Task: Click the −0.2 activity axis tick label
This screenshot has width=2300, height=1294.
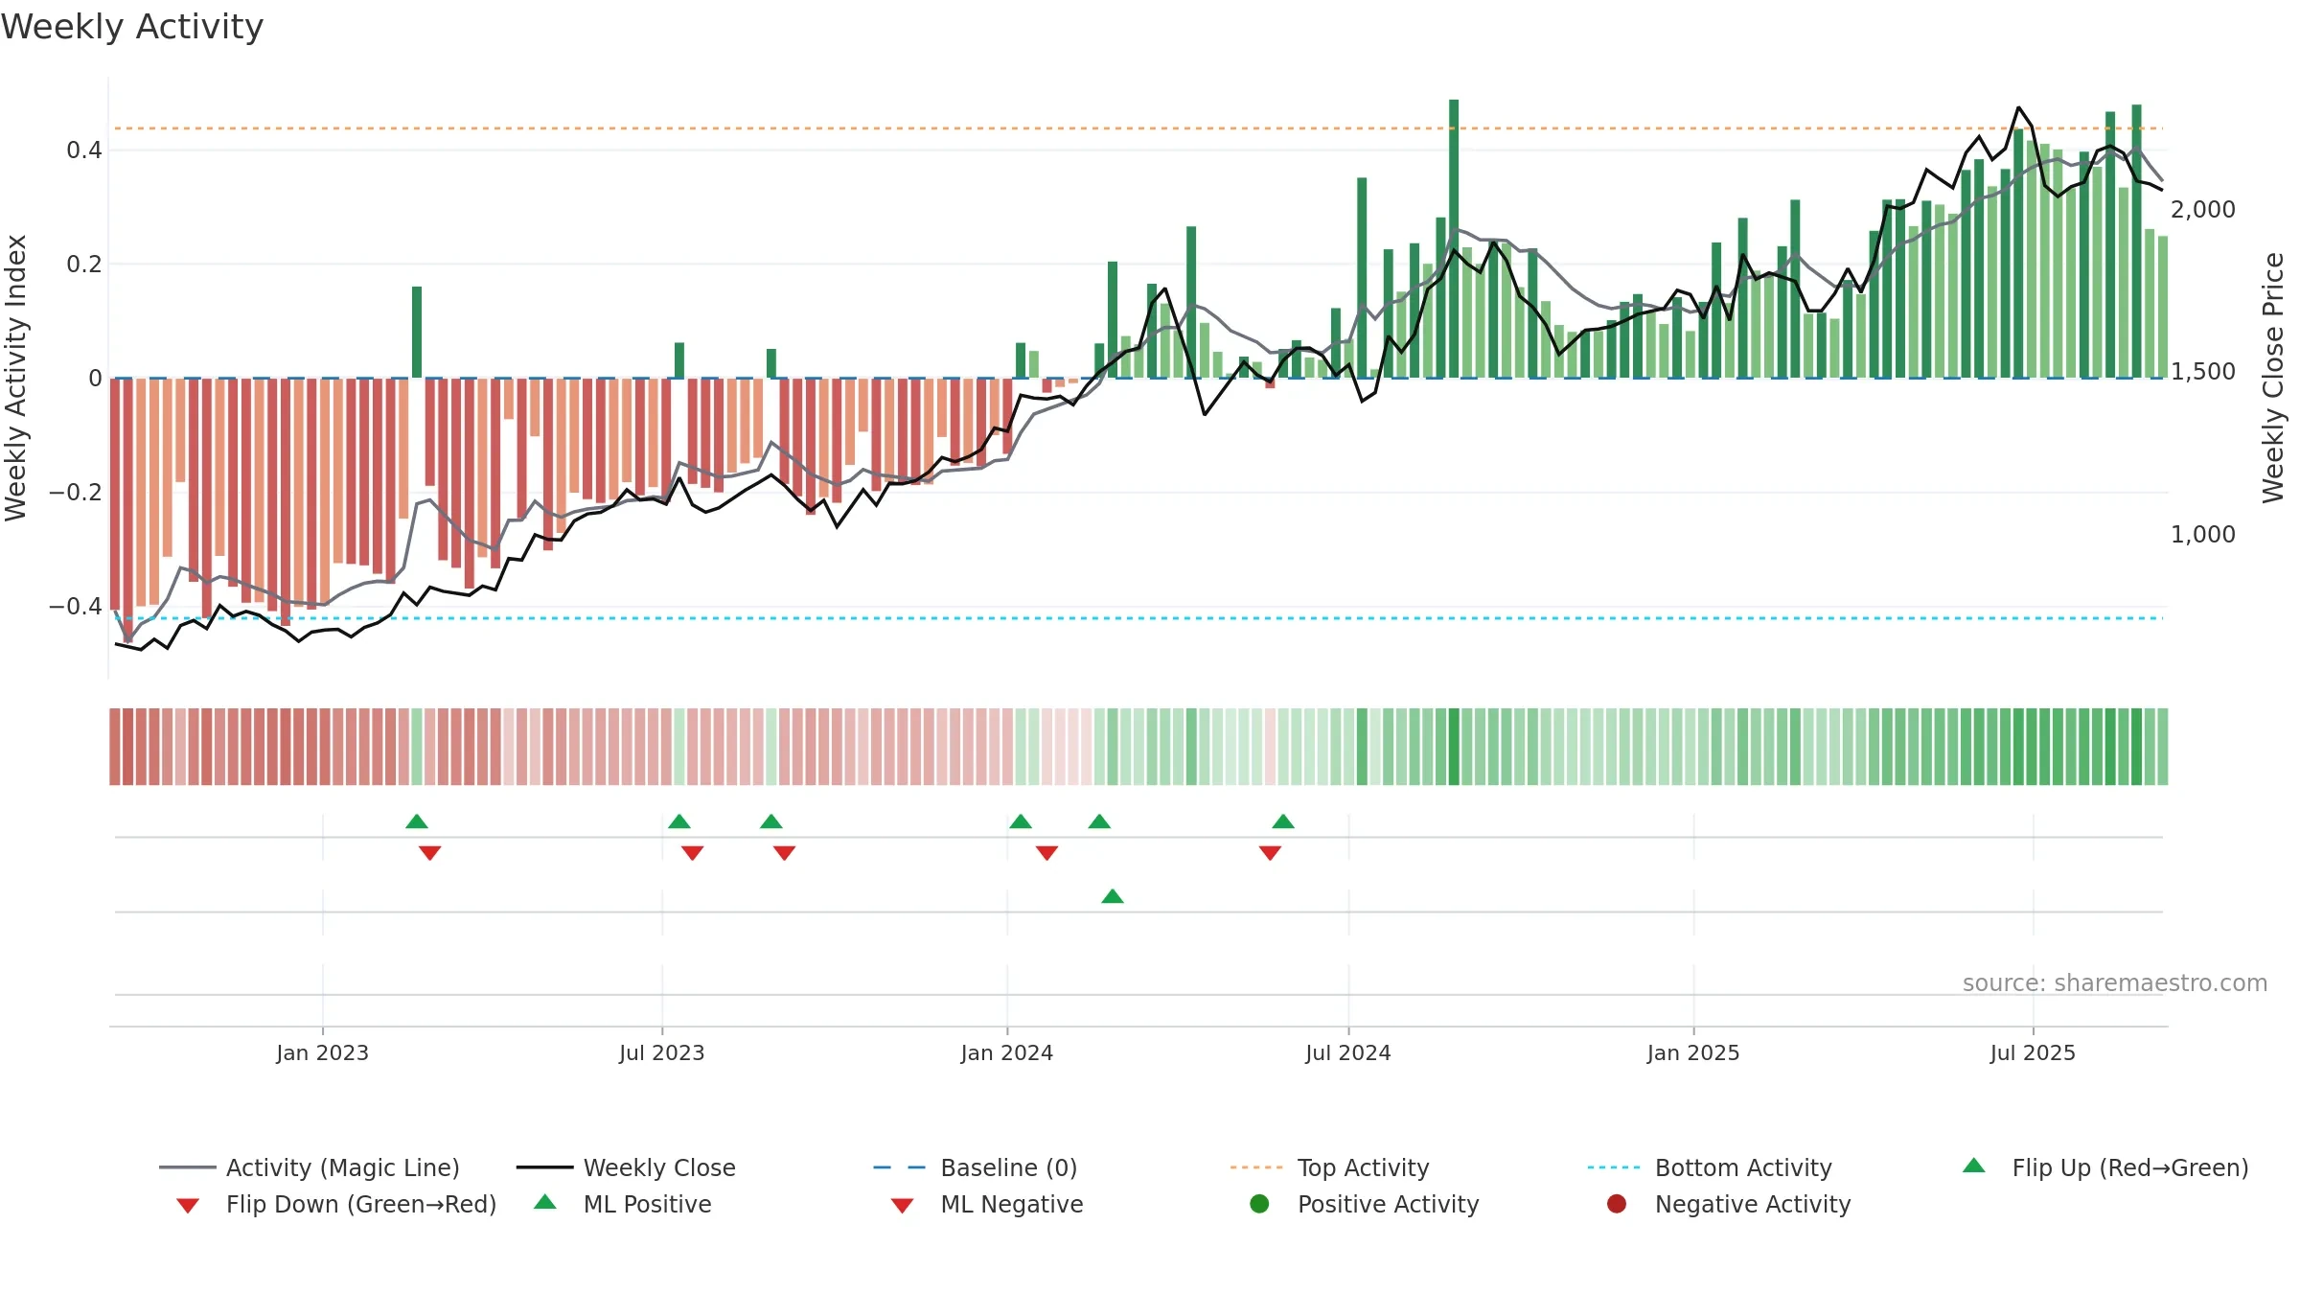Action: tap(76, 493)
